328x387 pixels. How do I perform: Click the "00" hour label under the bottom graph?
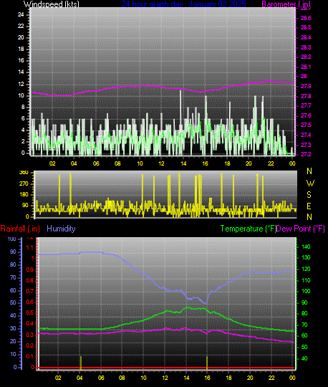click(x=292, y=378)
